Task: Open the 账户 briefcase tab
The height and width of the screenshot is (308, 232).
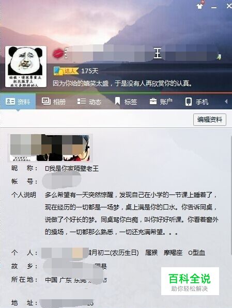Action: pos(161,102)
